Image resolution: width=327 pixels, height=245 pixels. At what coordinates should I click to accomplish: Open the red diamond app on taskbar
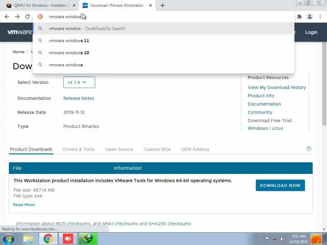click(x=68, y=239)
